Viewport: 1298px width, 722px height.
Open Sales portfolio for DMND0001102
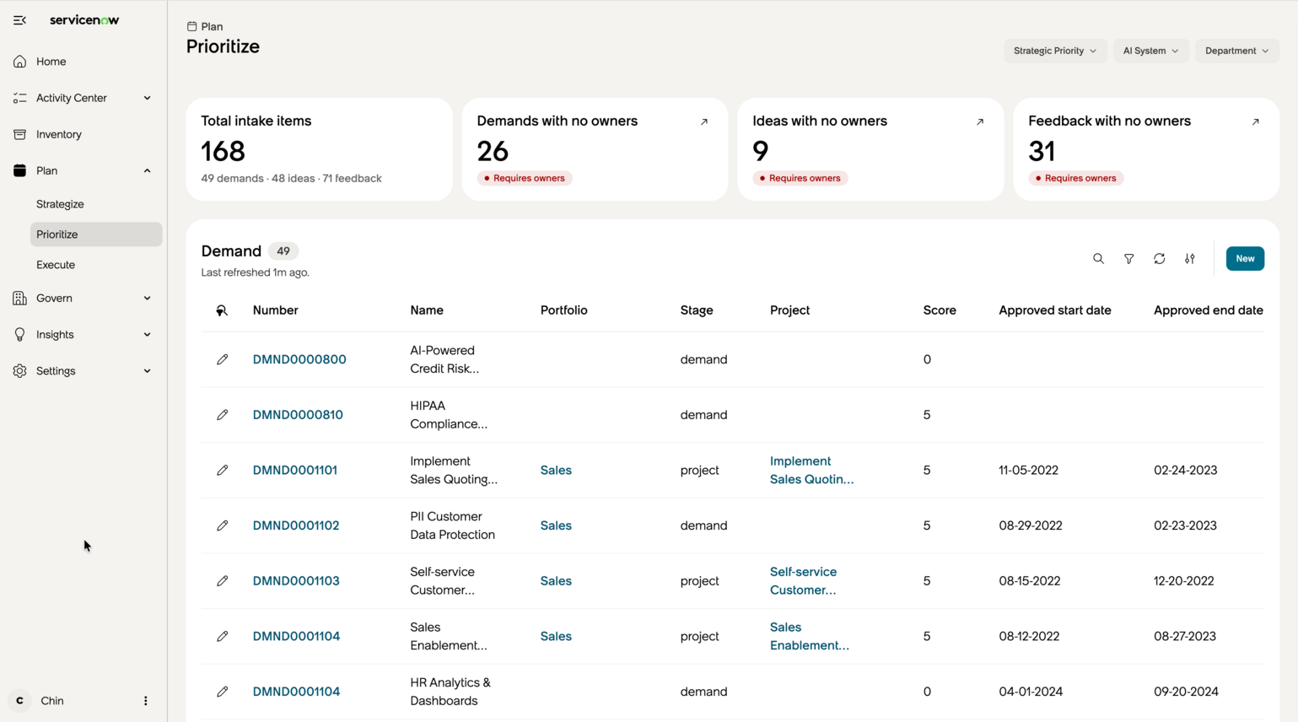556,525
